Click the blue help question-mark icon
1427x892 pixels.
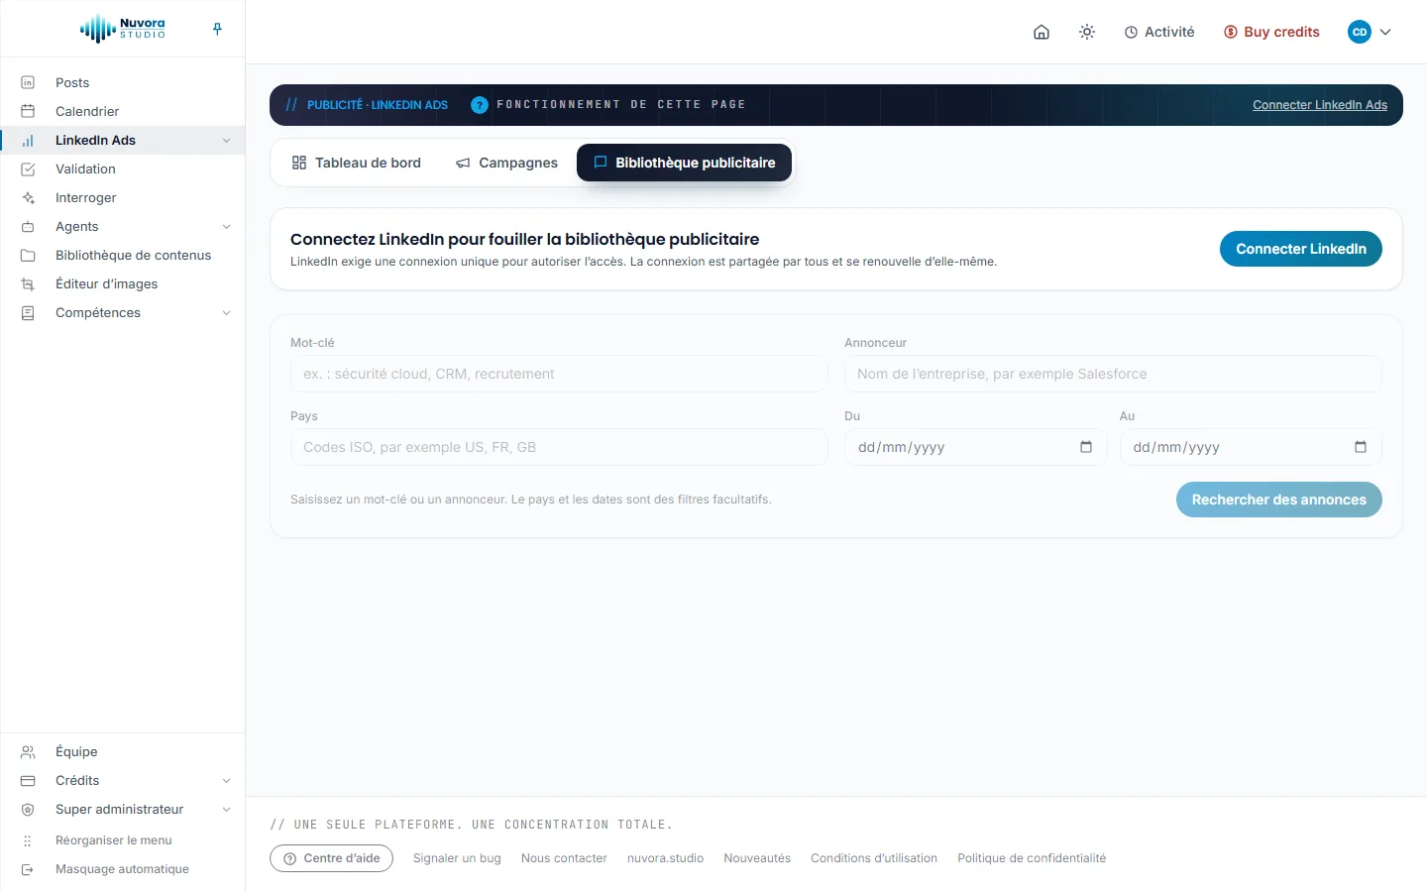(480, 105)
